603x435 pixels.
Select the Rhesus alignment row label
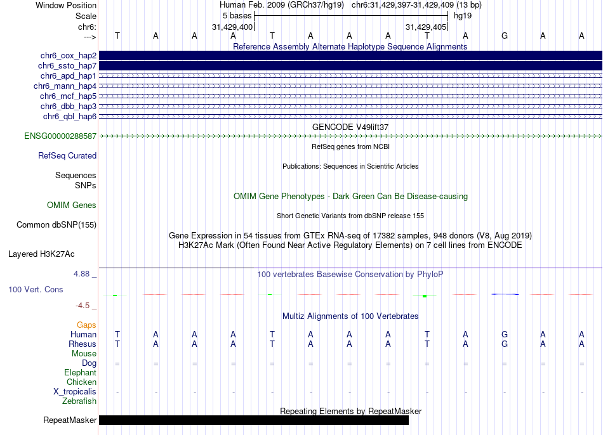click(x=83, y=344)
